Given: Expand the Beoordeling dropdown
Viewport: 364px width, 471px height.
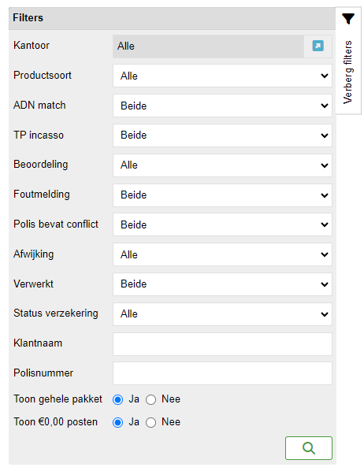Looking at the screenshot, I should [x=222, y=165].
